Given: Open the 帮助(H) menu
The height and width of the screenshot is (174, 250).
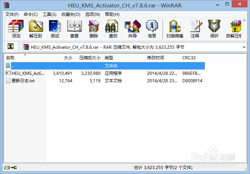Looking at the screenshot, I should (112, 14).
